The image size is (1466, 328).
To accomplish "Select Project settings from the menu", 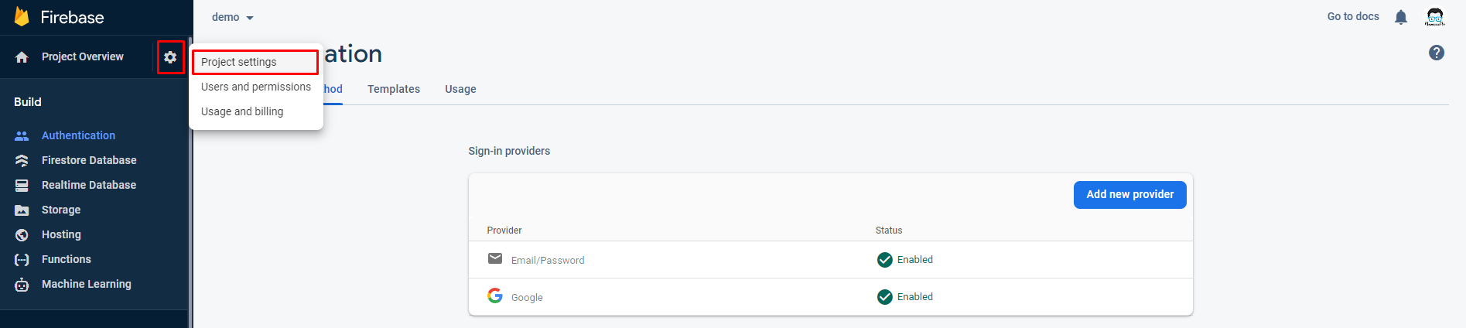I will point(255,62).
